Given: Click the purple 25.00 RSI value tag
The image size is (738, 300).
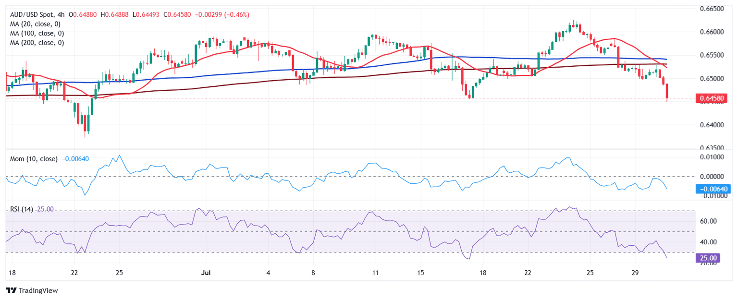Looking at the screenshot, I should coord(707,258).
